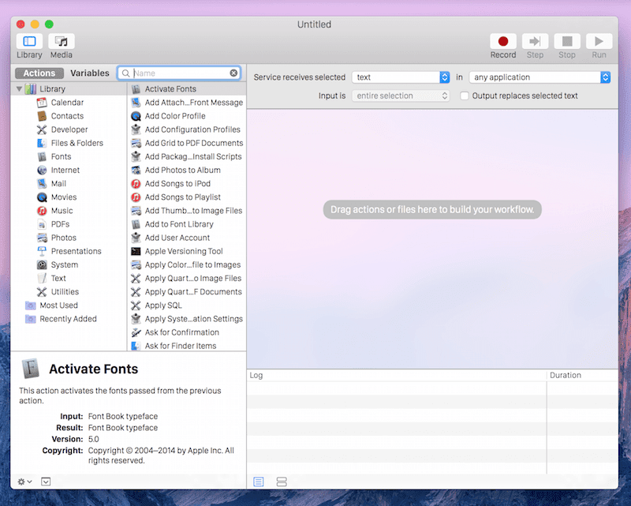Image resolution: width=631 pixels, height=506 pixels.
Task: Select Add Configuration Profiles action
Action: [x=187, y=129]
